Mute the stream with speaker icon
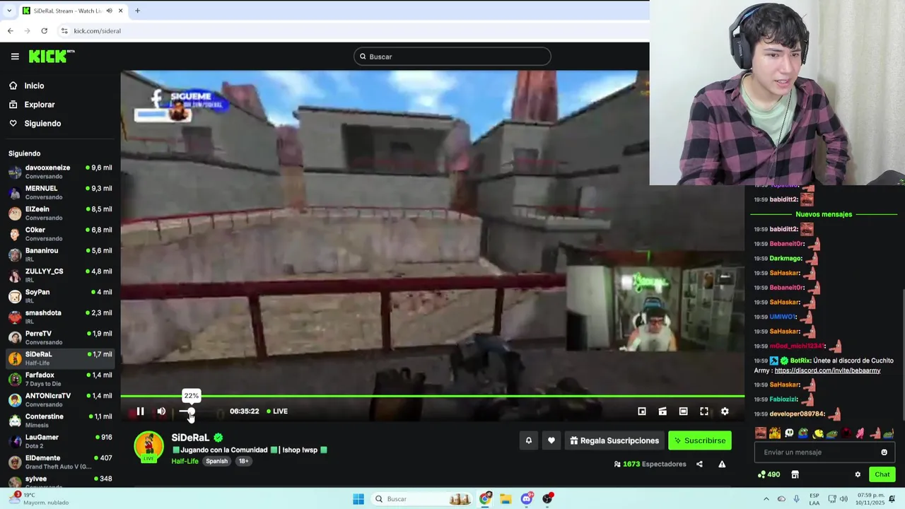The height and width of the screenshot is (509, 905). [161, 411]
